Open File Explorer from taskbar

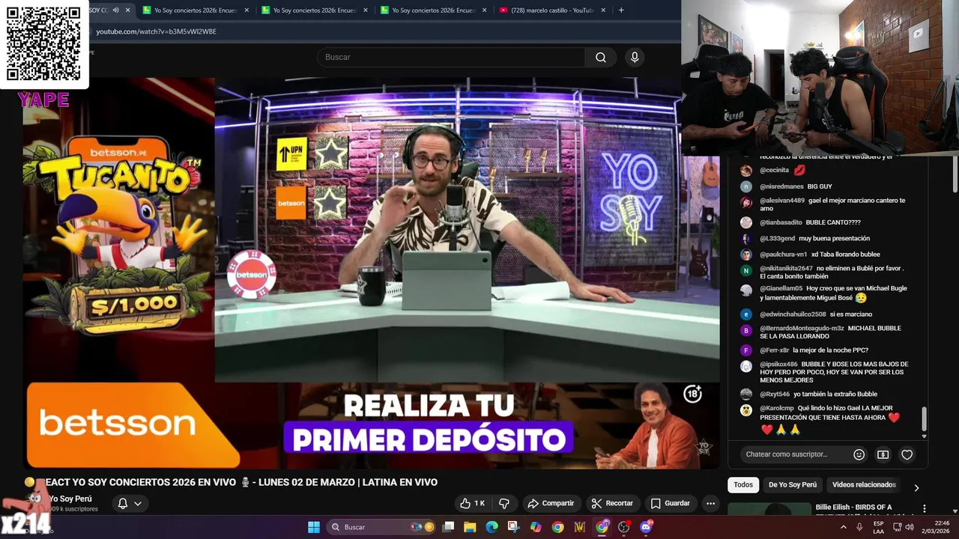(470, 527)
